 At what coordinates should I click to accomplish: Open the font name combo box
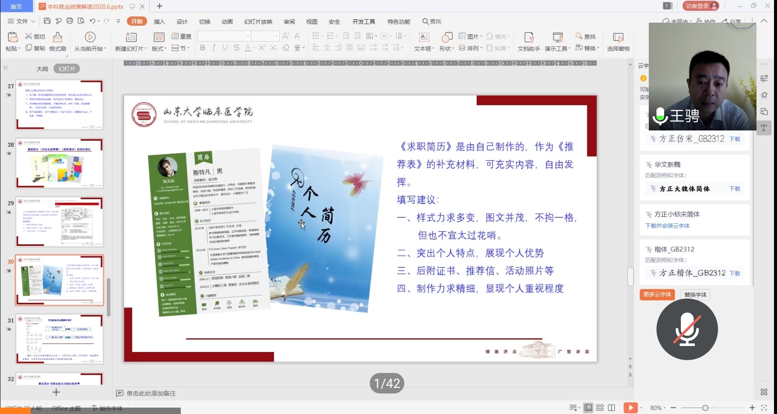click(x=224, y=36)
